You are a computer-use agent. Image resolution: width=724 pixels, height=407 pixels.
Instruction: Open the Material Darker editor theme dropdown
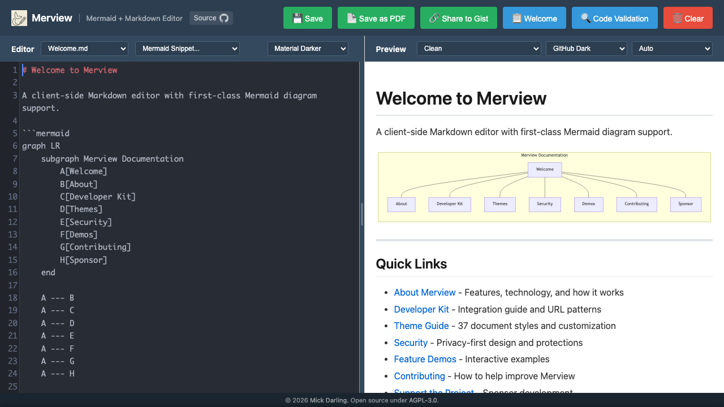coord(308,49)
